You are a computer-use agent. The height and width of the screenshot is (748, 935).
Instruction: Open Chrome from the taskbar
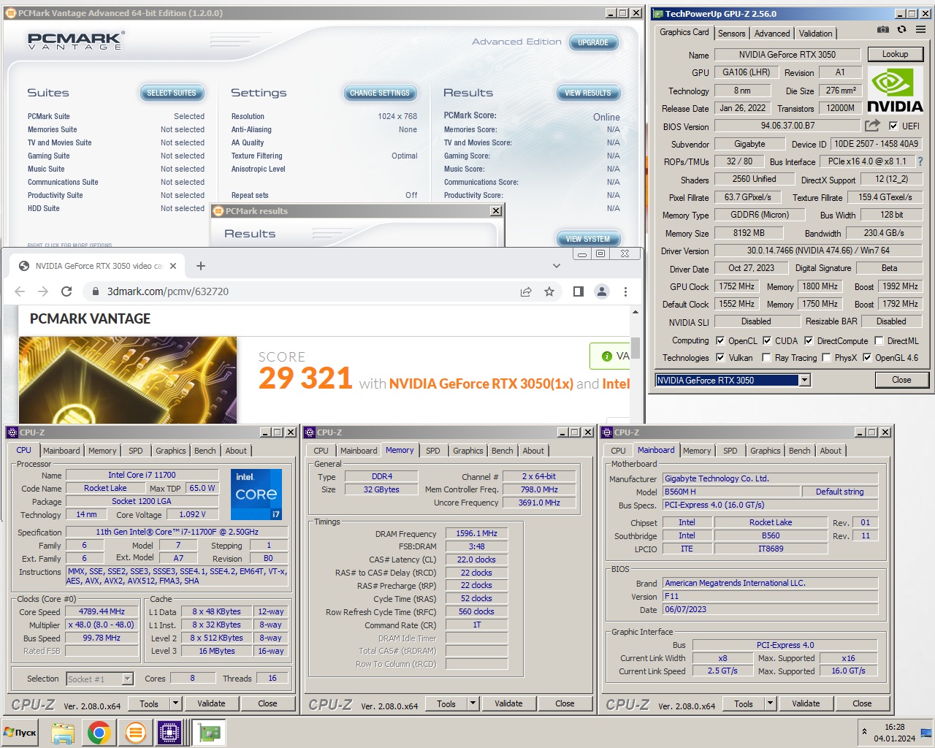[x=99, y=733]
